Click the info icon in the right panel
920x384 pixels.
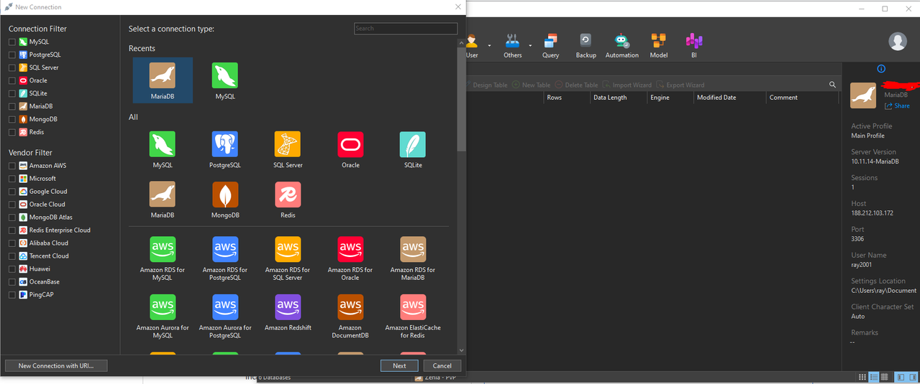(x=881, y=69)
